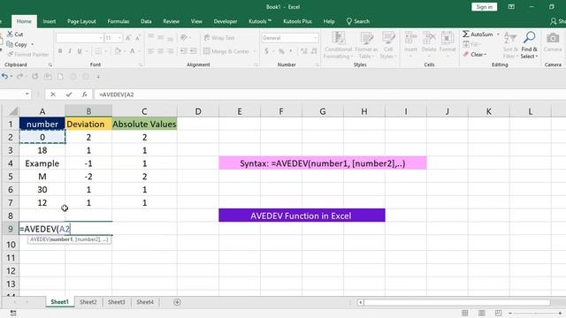Click the Format cells icon in Cells group
The image size is (566, 318).
tap(447, 38)
